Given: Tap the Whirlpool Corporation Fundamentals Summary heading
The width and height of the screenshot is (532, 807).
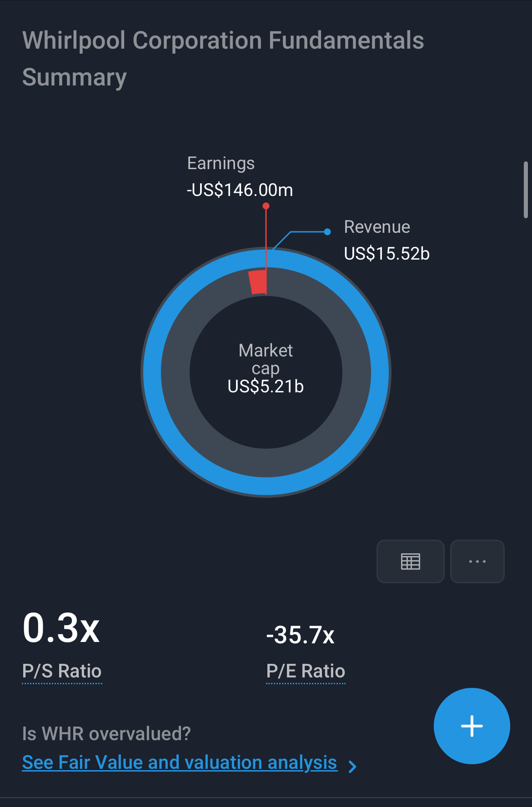Looking at the screenshot, I should tap(223, 59).
